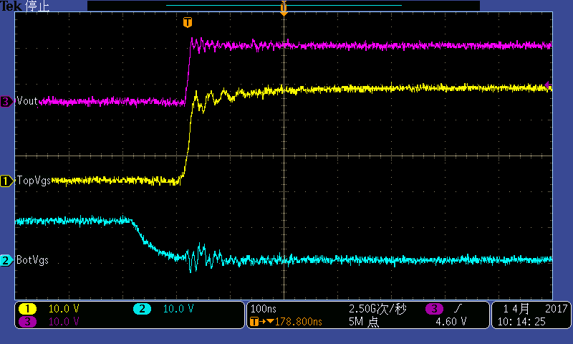Click the trigger delay T arrow icon

click(261, 322)
